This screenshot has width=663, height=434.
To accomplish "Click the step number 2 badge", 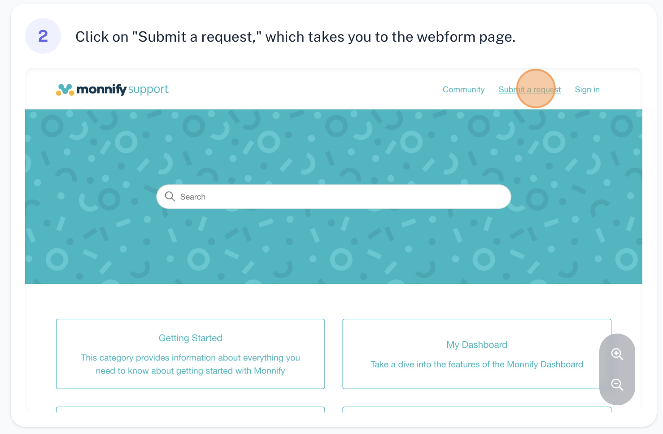I will (x=43, y=36).
